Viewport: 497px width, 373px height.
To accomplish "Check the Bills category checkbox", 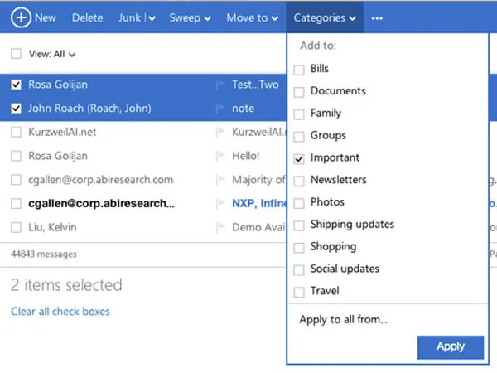I will 299,70.
